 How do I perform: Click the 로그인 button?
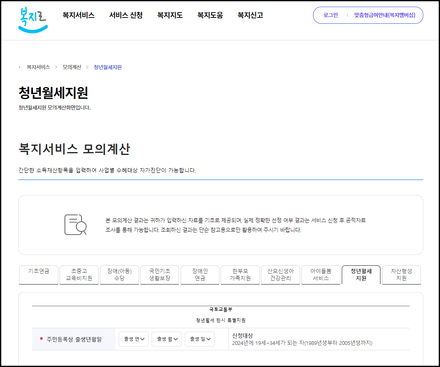pos(331,15)
